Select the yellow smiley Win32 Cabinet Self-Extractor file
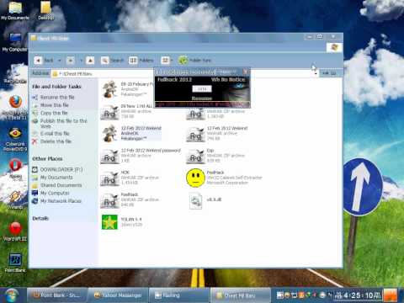Screen dimensions: 404x303 tap(224, 178)
